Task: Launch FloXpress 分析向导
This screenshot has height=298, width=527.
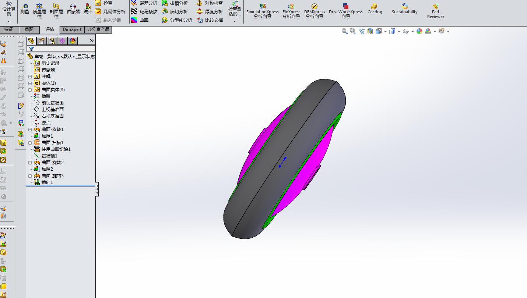Action: (291, 11)
